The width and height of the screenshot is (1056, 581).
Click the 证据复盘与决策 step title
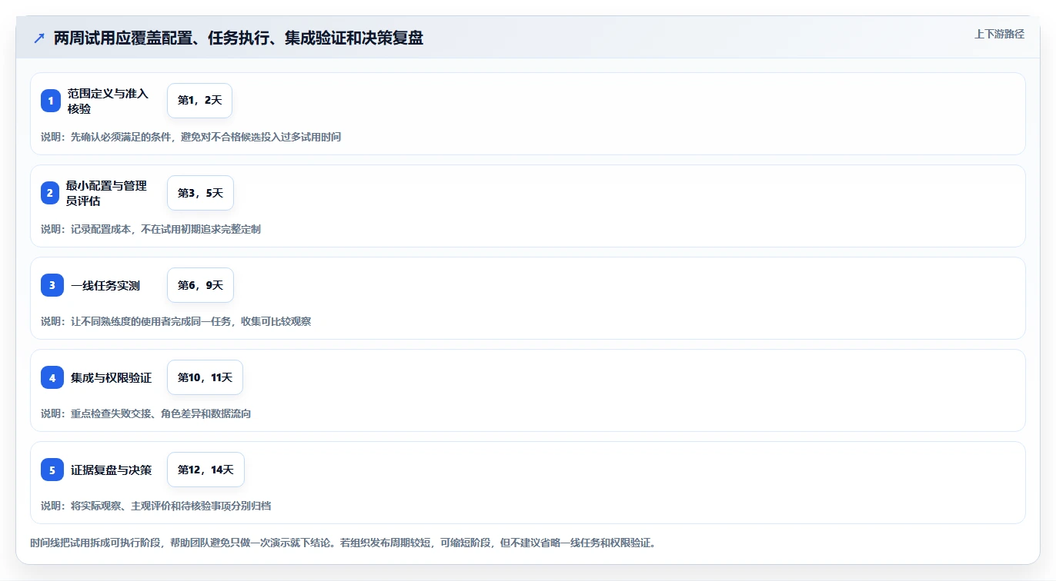point(112,470)
